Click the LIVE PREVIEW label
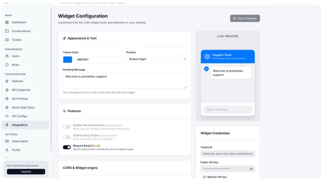Viewport: 322px width, 181px height. [x=228, y=36]
